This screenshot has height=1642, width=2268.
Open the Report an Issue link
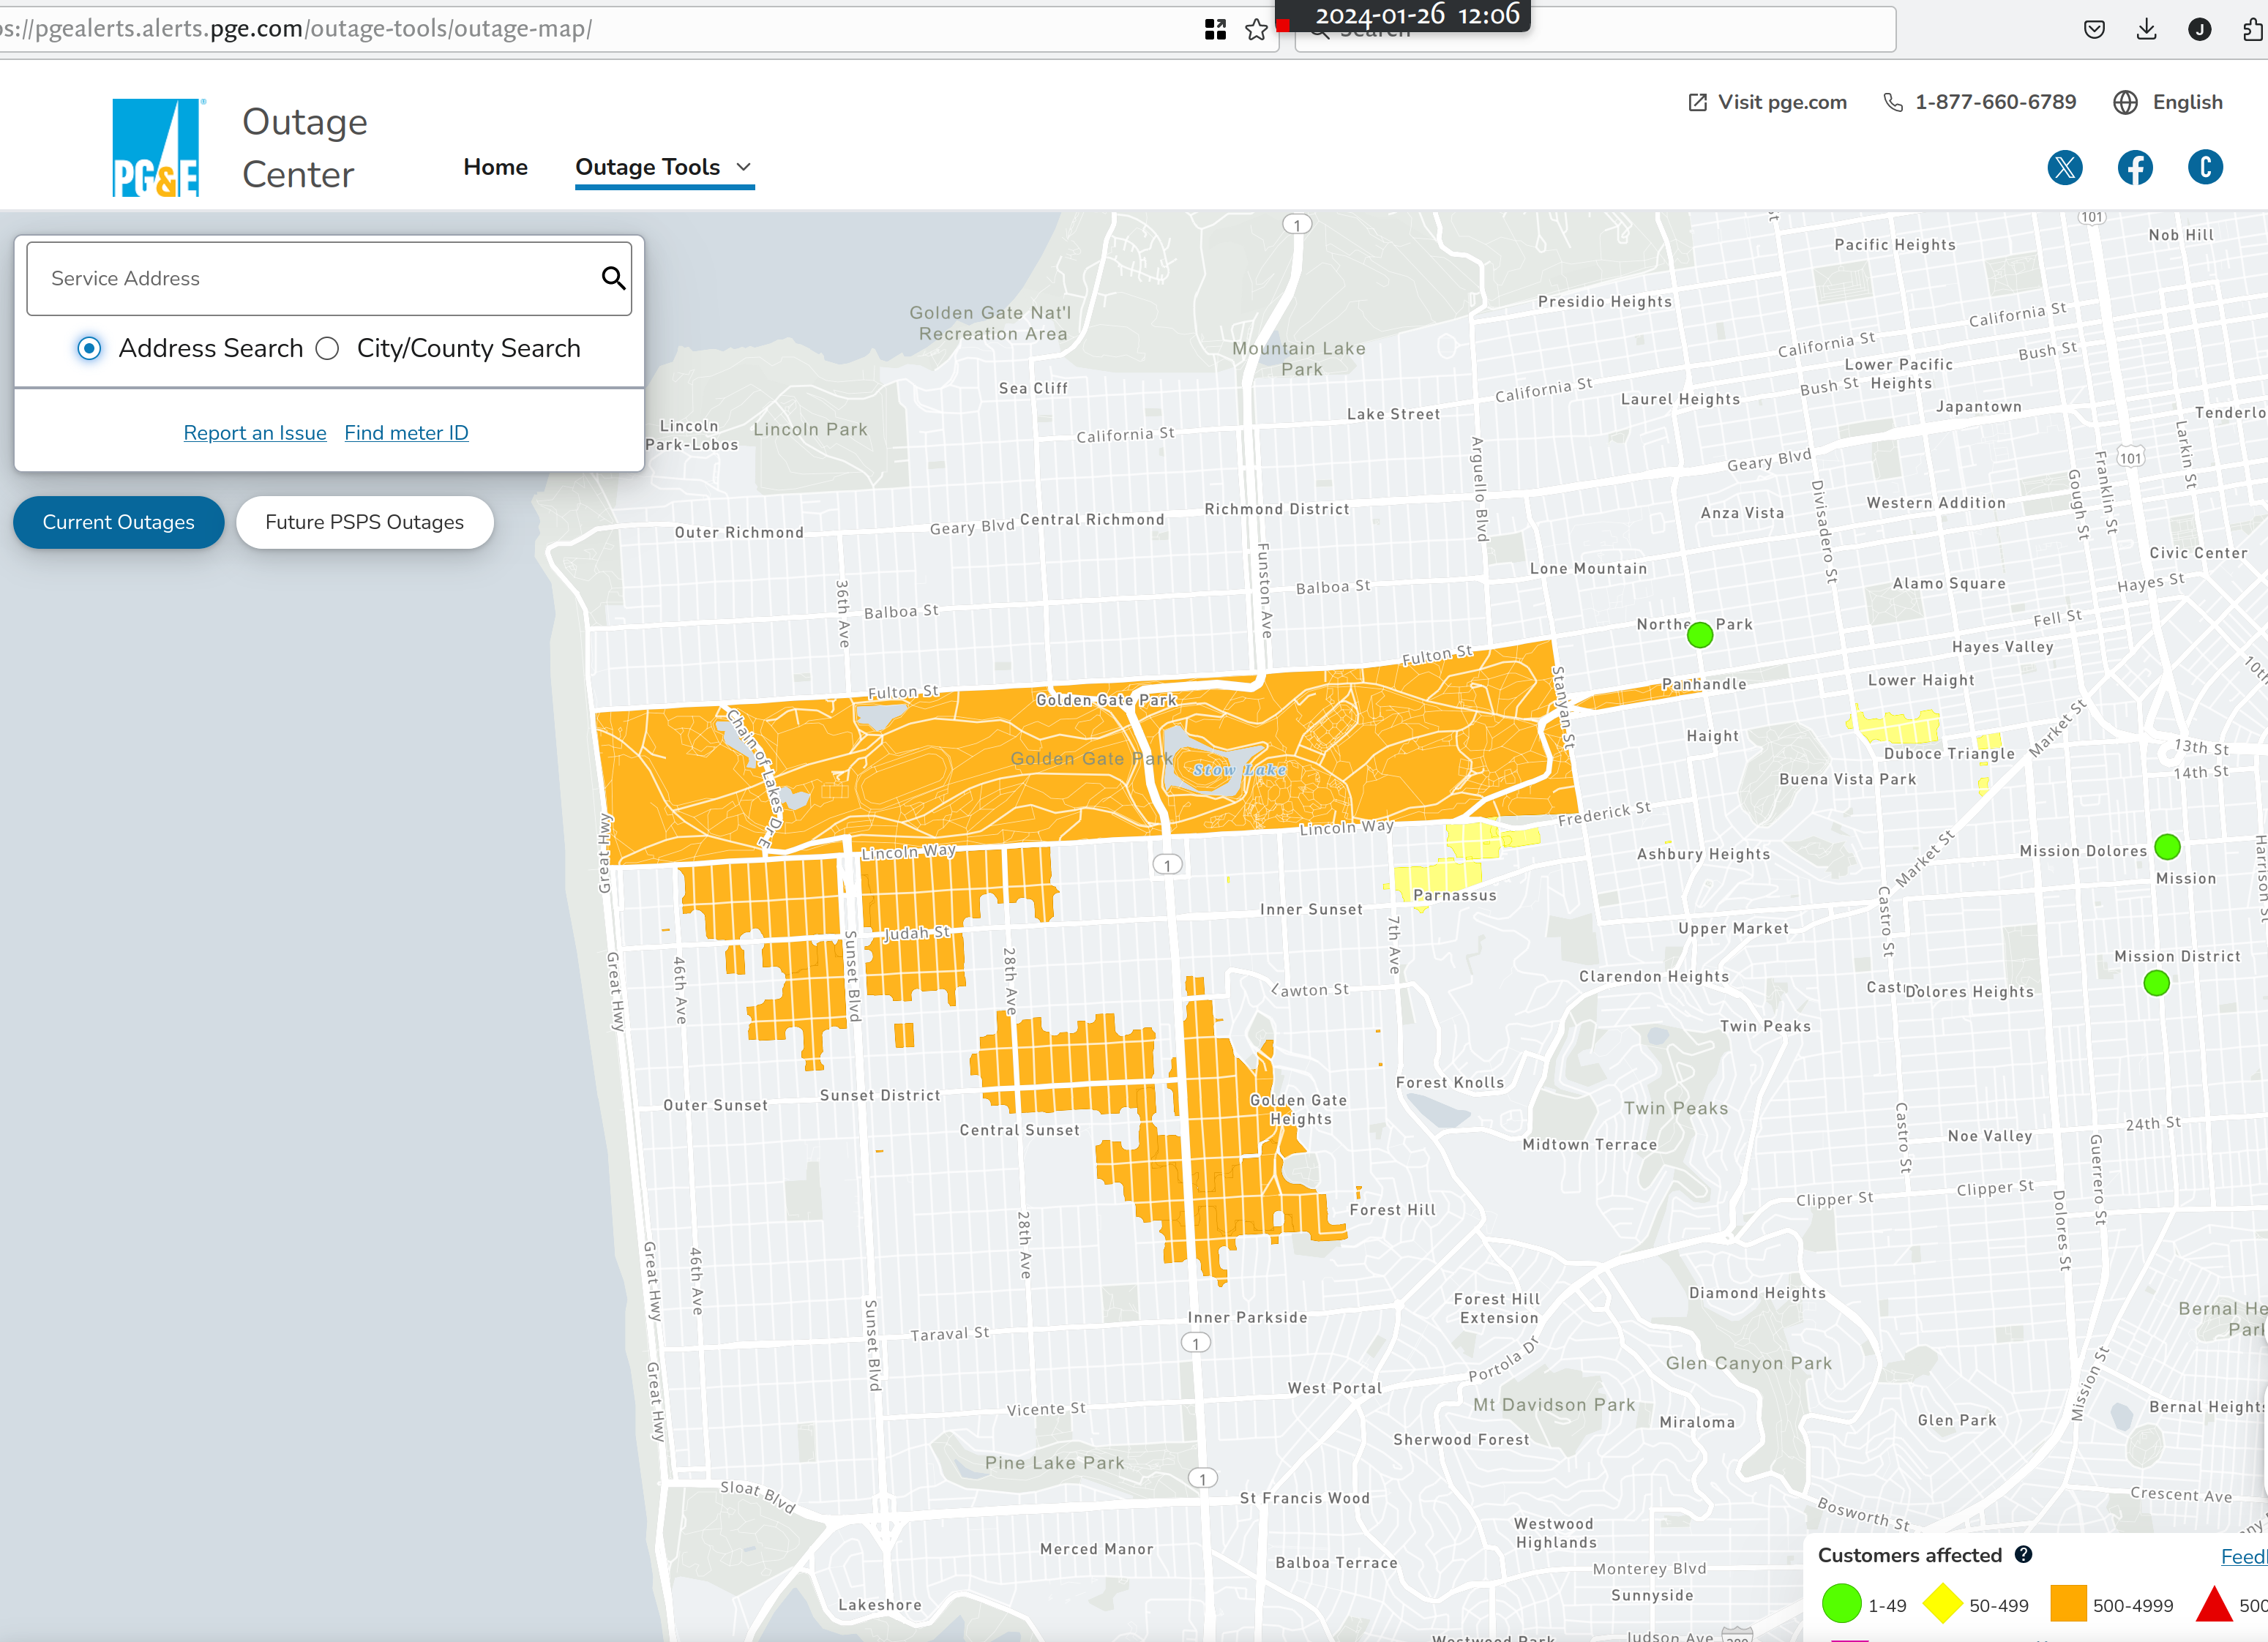click(x=255, y=433)
